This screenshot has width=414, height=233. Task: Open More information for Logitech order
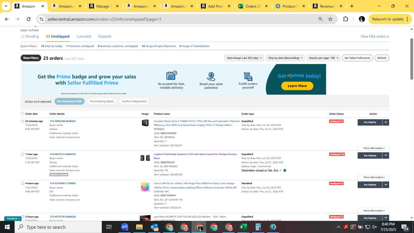click(373, 177)
